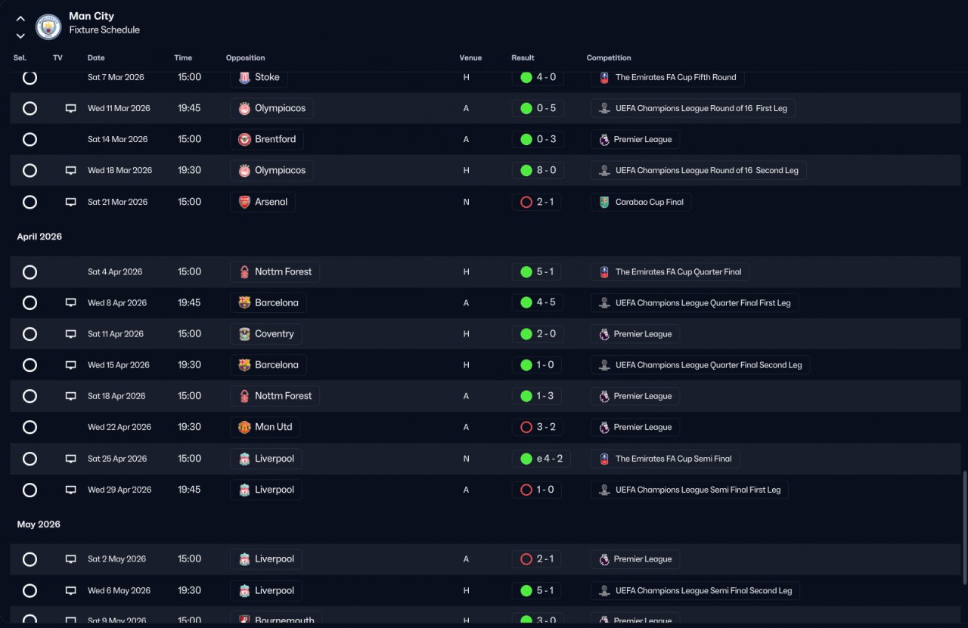
Task: Click the vertical scrollbar thumb
Action: (x=963, y=527)
